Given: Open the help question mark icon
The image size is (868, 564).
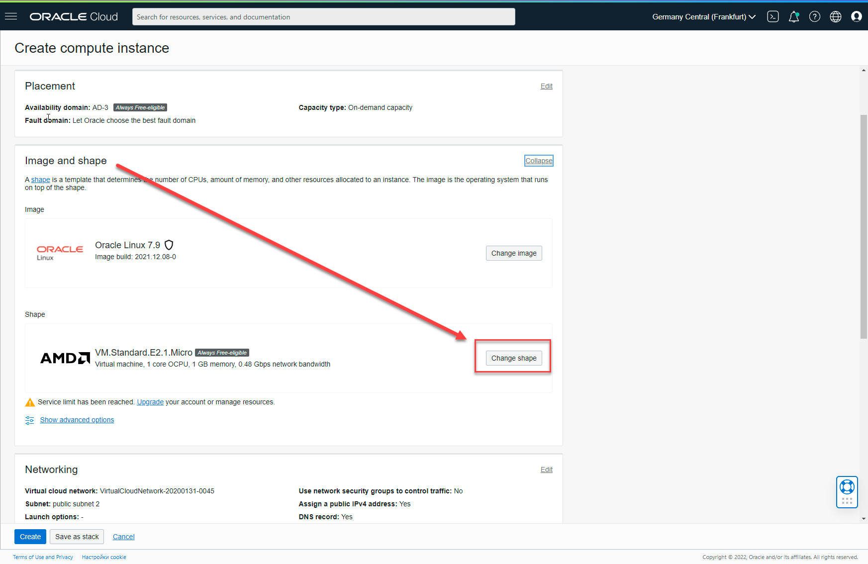Looking at the screenshot, I should 815,16.
